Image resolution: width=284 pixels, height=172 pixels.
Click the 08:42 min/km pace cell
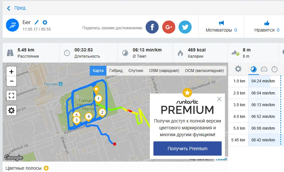(x=263, y=140)
